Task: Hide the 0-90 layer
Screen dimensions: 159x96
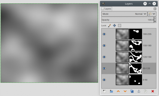Action: pos(104,80)
